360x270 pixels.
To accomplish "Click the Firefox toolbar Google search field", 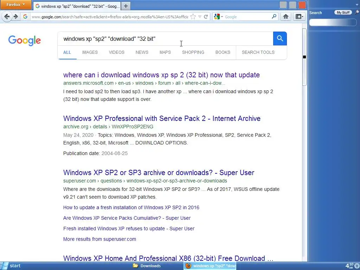I will point(248,17).
